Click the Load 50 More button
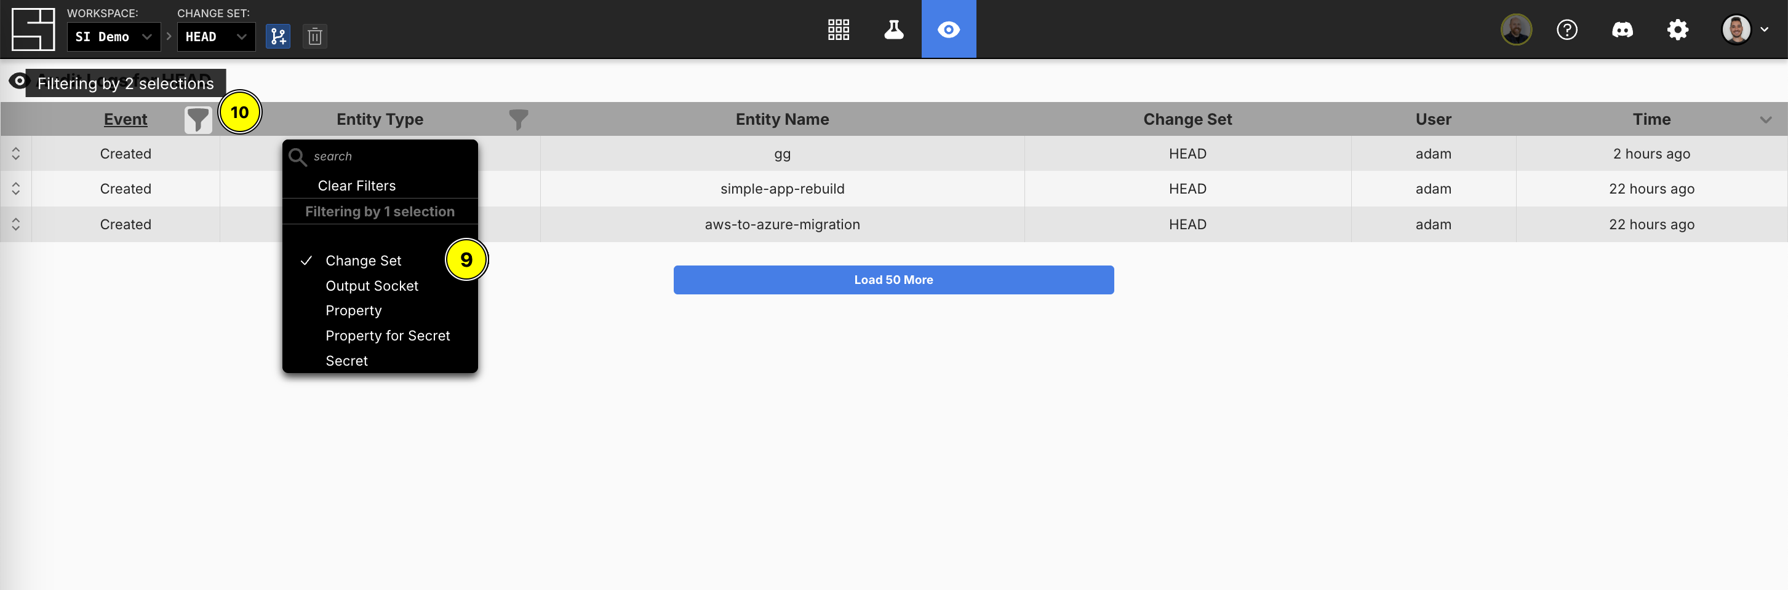The height and width of the screenshot is (590, 1788). [893, 280]
